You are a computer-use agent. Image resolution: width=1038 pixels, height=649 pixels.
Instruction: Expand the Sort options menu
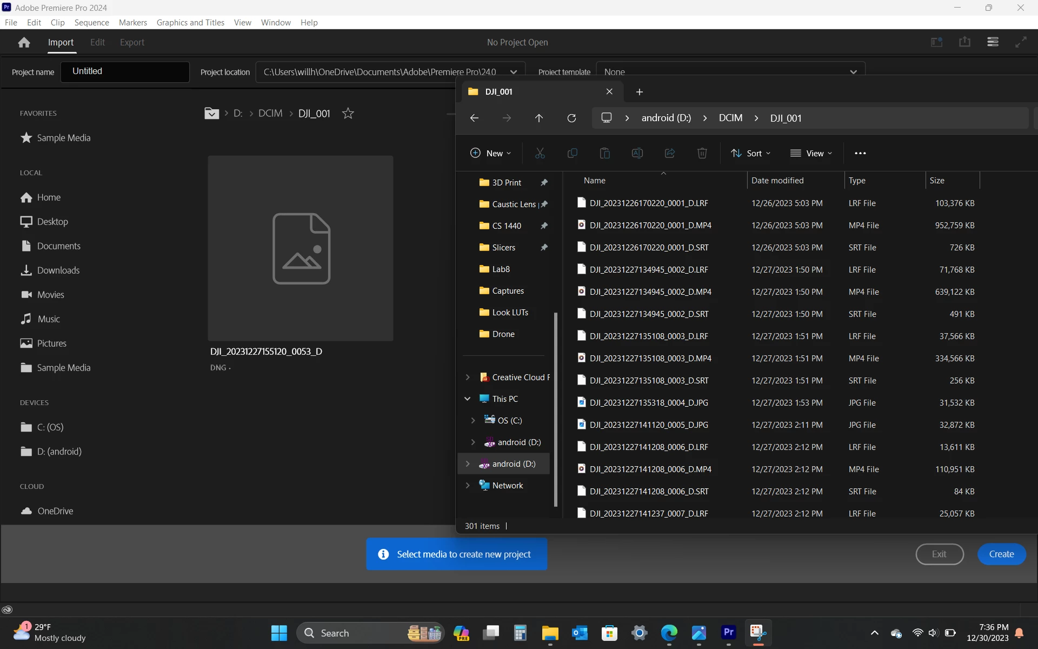(x=750, y=154)
